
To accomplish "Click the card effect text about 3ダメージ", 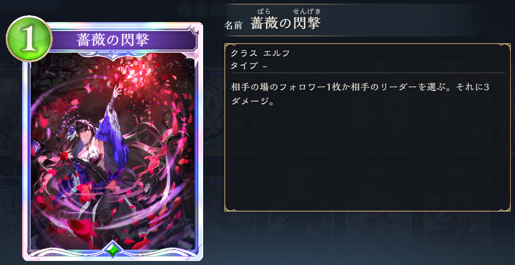I will point(361,94).
